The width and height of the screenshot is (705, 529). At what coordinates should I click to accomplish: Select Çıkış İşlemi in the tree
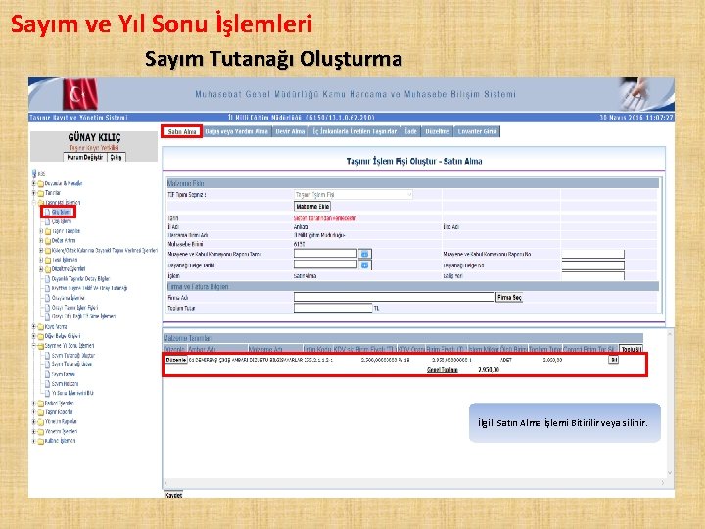click(x=62, y=221)
